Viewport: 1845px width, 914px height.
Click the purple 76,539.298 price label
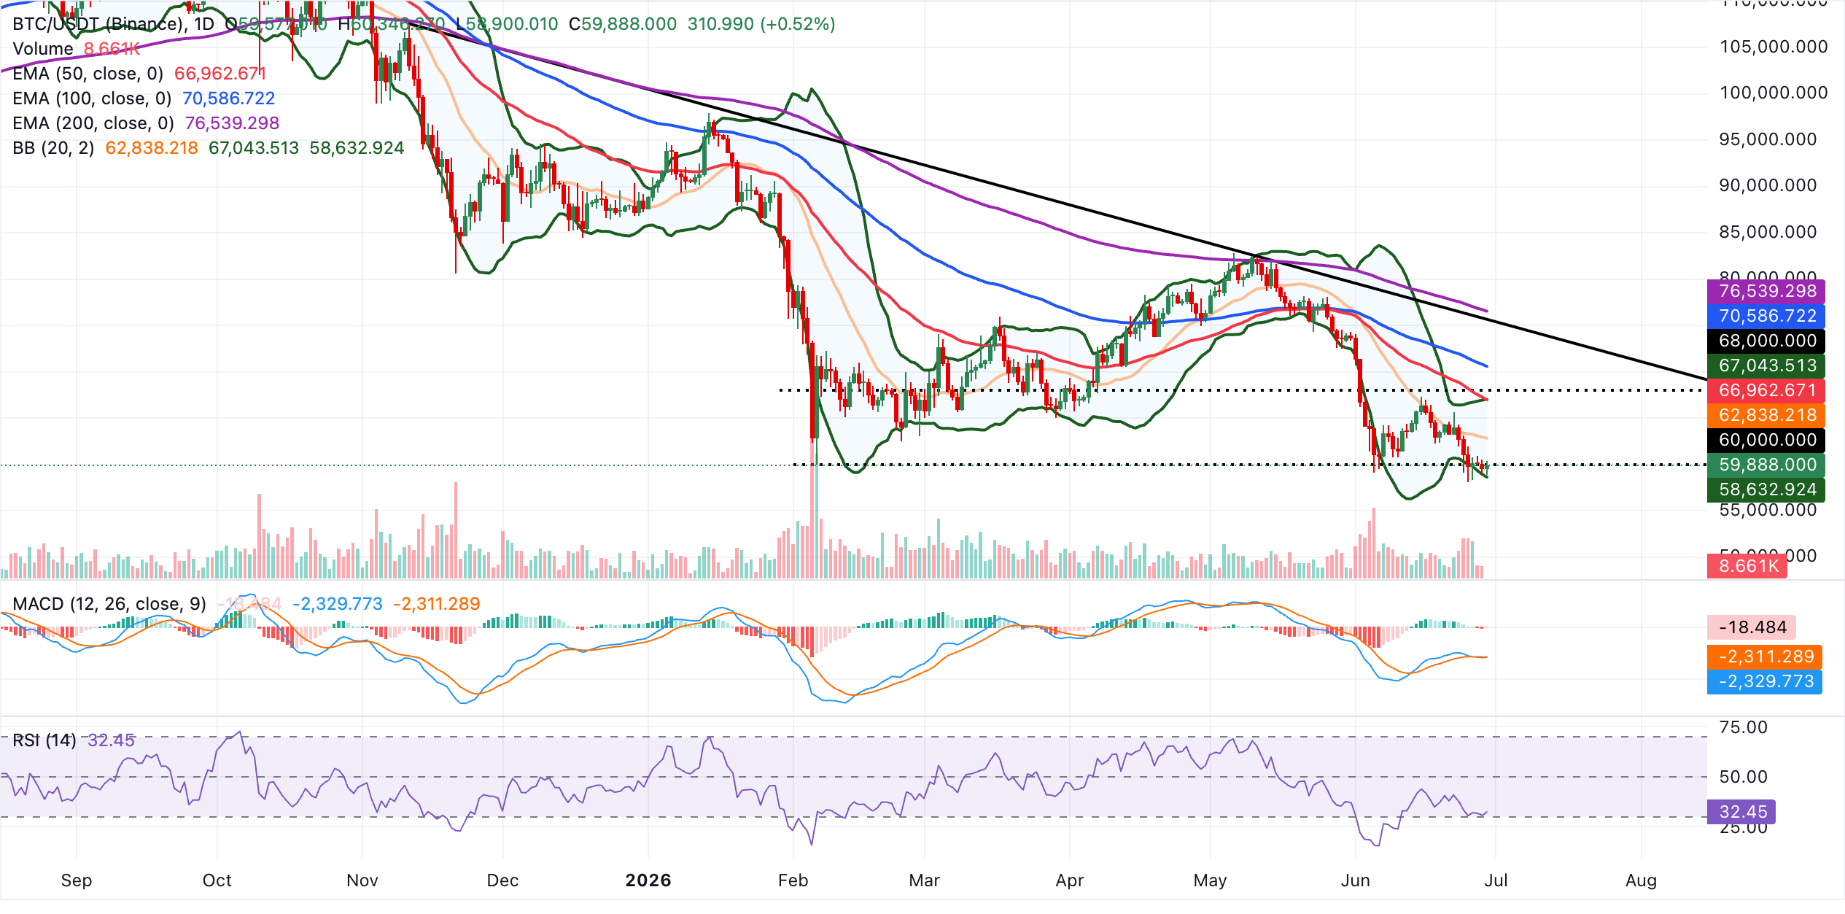1766,291
